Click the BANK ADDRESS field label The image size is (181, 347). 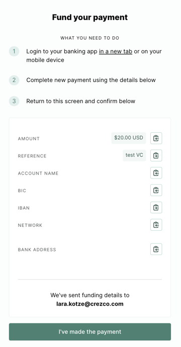pyautogui.click(x=37, y=249)
